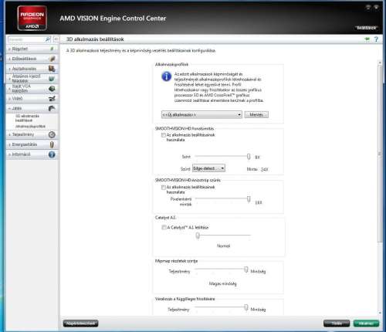This screenshot has height=332, width=386.
Task: Click the green Alkalmaz apply button
Action: [x=366, y=324]
